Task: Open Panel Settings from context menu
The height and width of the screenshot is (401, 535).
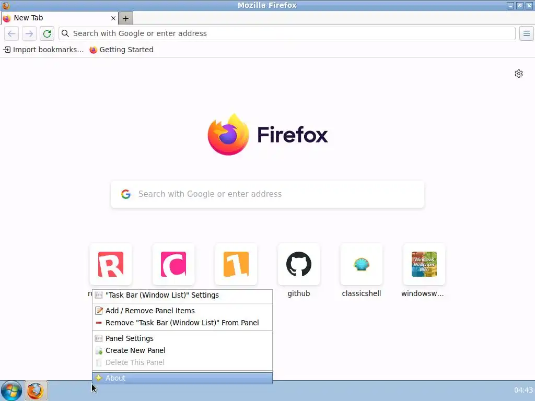Action: coord(182,338)
